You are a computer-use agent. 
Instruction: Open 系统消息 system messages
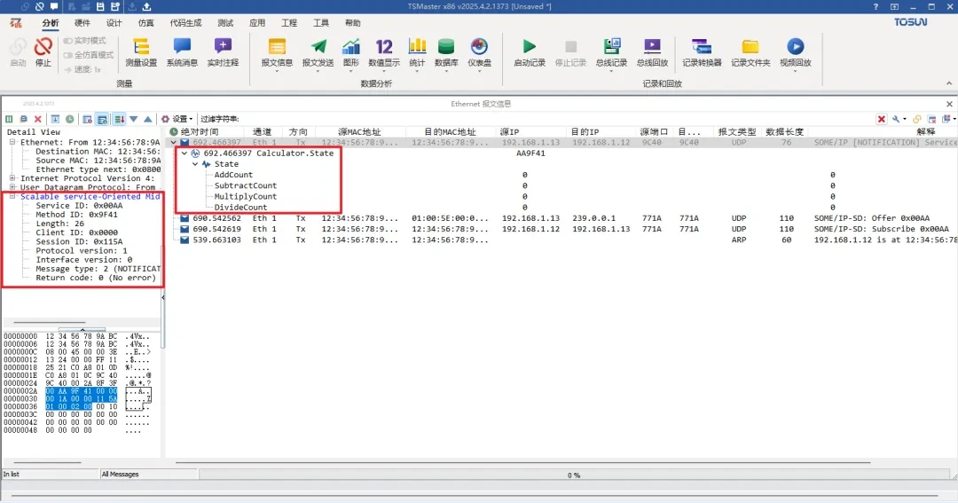pos(182,52)
